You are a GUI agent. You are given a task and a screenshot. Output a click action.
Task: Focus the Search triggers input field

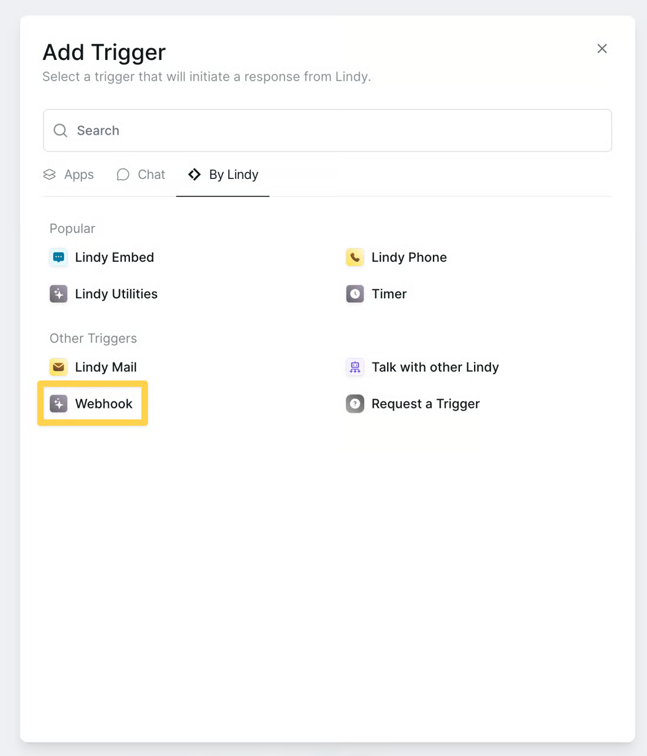click(x=328, y=131)
